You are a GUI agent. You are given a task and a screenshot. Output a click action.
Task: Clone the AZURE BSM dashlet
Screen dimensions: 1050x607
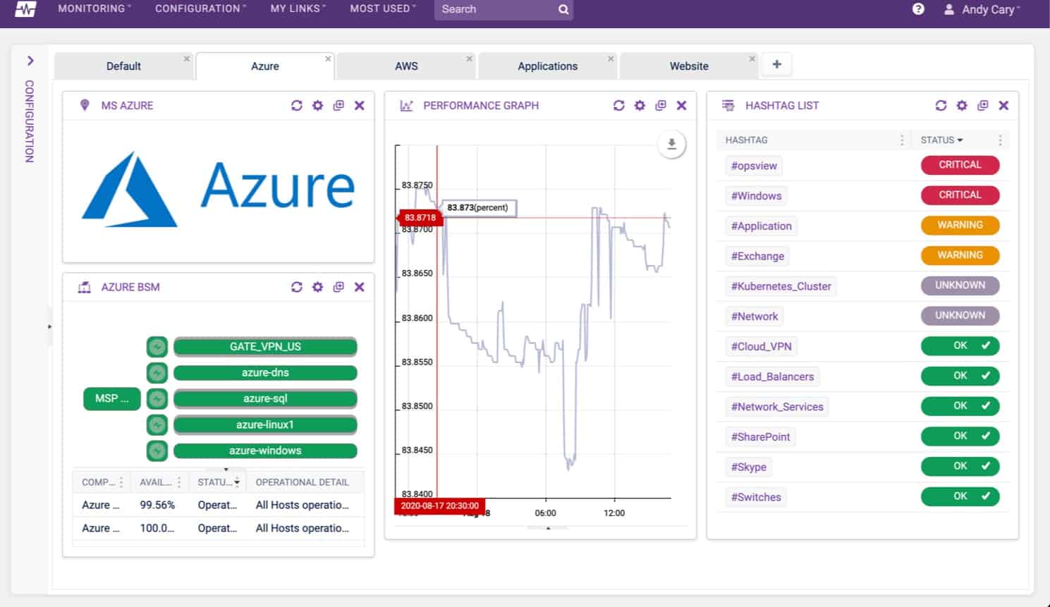(338, 287)
